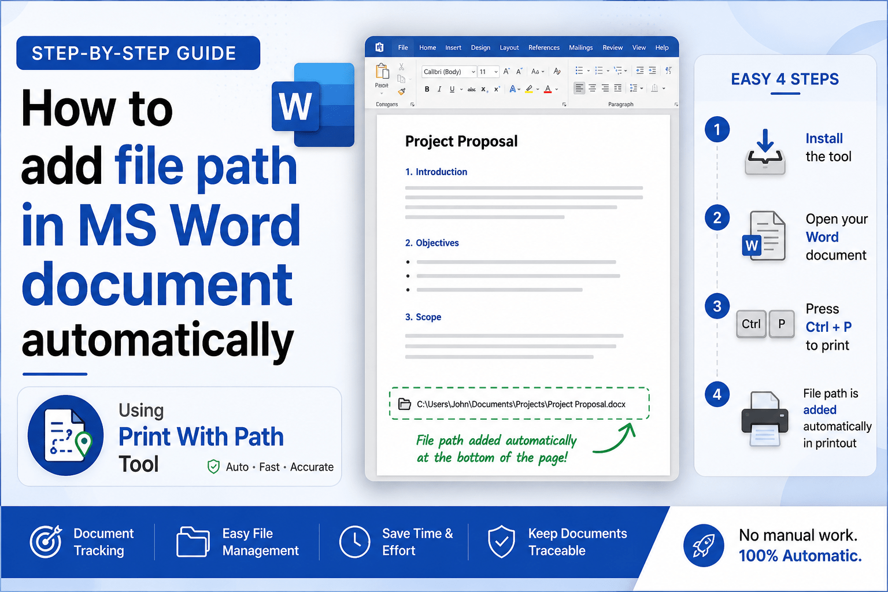Click the Word document icon in step 2
The height and width of the screenshot is (592, 888).
[764, 236]
